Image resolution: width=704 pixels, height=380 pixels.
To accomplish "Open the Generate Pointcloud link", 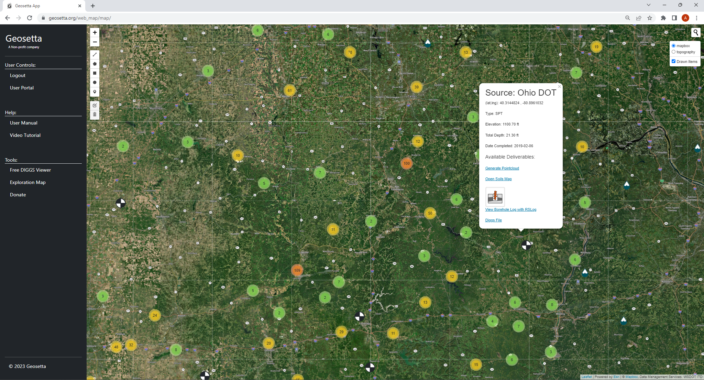I will click(502, 168).
